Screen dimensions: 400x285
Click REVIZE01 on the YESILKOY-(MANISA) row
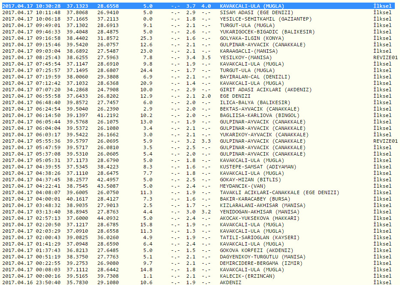pos(385,57)
